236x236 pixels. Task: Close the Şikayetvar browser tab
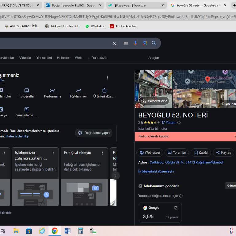(163, 5)
